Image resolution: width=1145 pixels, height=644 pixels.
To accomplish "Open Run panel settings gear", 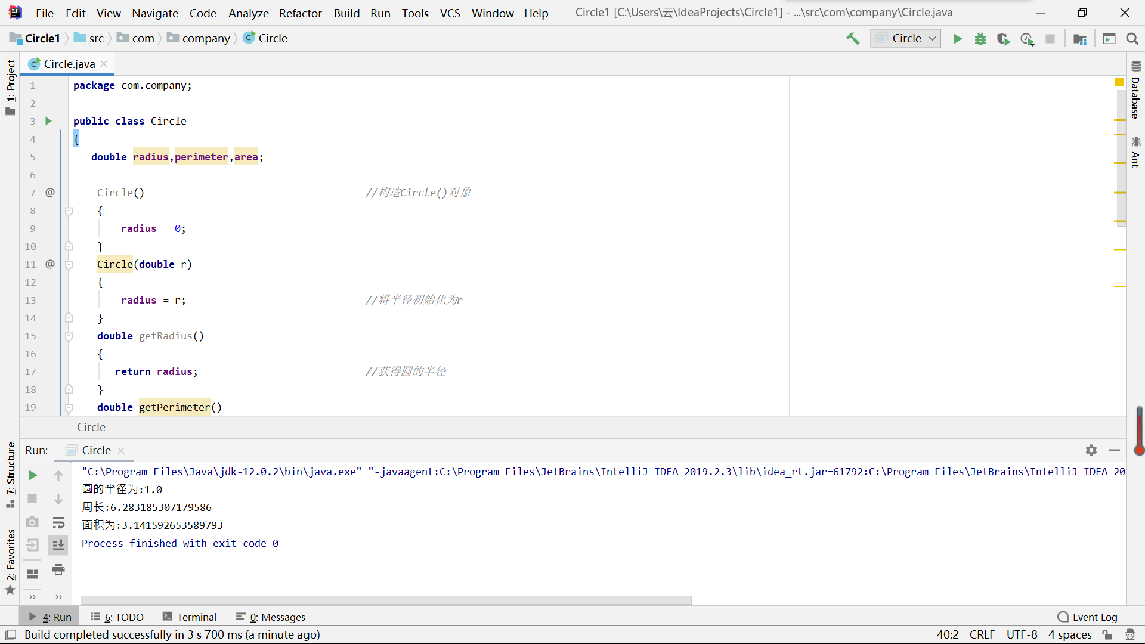I will click(1091, 450).
